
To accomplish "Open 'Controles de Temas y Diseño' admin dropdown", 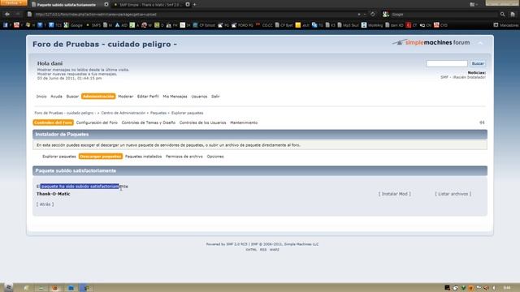I will [x=148, y=122].
